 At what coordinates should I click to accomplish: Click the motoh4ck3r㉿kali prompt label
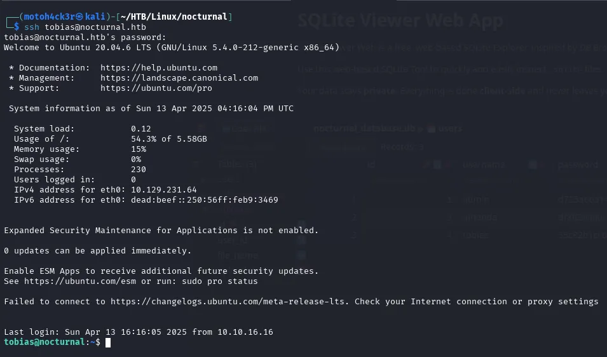point(65,17)
